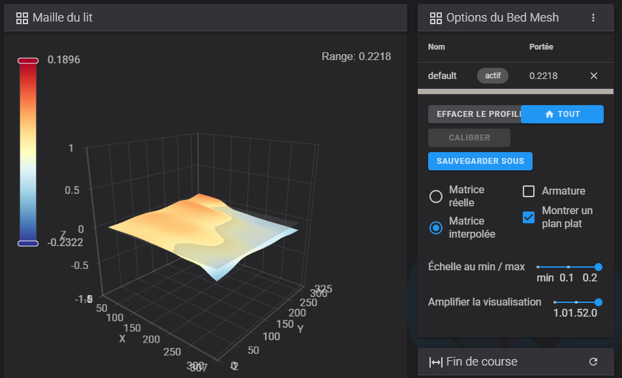This screenshot has height=378, width=622.
Task: Select the Matrice réelle radio button
Action: click(436, 197)
